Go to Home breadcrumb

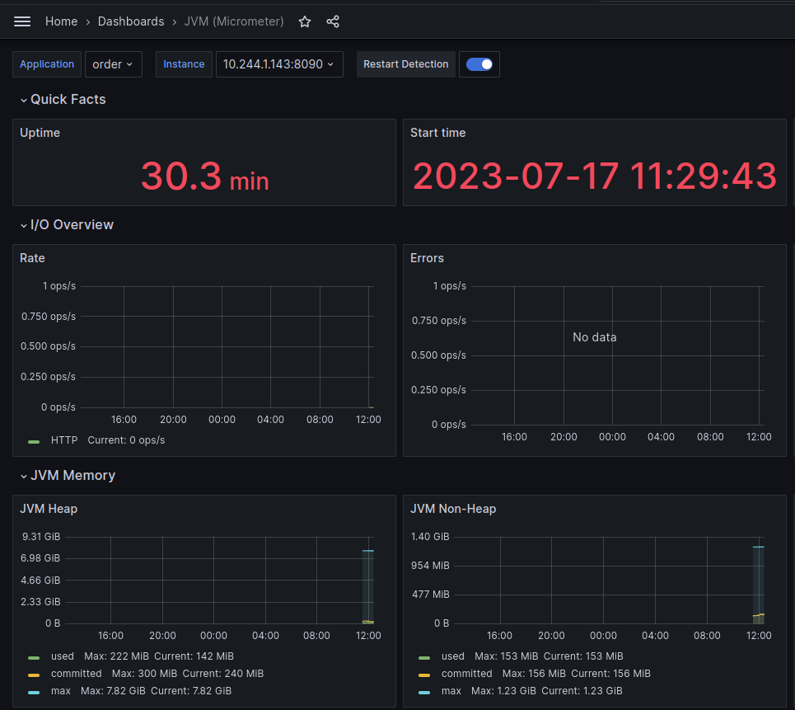point(61,21)
